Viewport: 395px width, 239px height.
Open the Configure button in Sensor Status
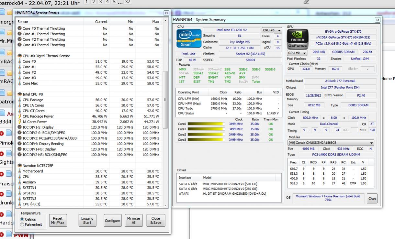pyautogui.click(x=113, y=221)
